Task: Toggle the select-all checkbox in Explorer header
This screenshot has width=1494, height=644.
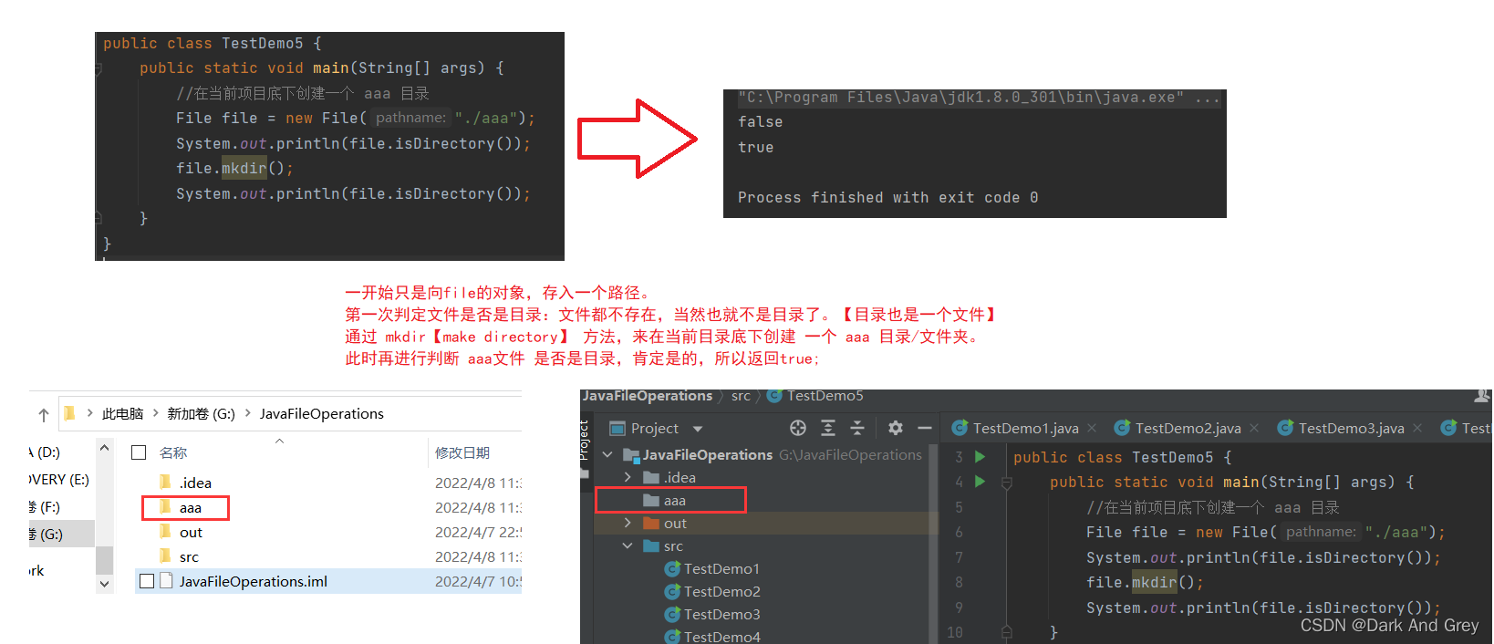Action: tap(139, 452)
